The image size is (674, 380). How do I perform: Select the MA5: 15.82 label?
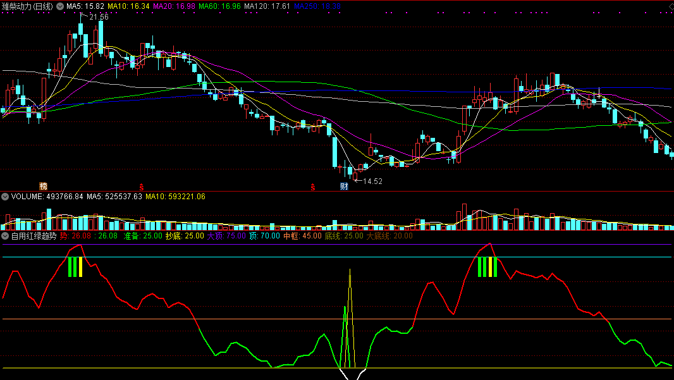85,6
